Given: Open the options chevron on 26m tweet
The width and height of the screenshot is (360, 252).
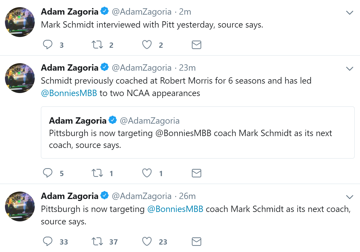Looking at the screenshot, I should 350,197.
